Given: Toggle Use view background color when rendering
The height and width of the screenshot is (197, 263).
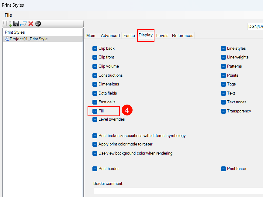Looking at the screenshot, I should click(x=95, y=153).
